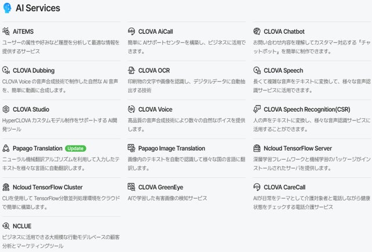Click the NCLUE service icon

click(6, 226)
